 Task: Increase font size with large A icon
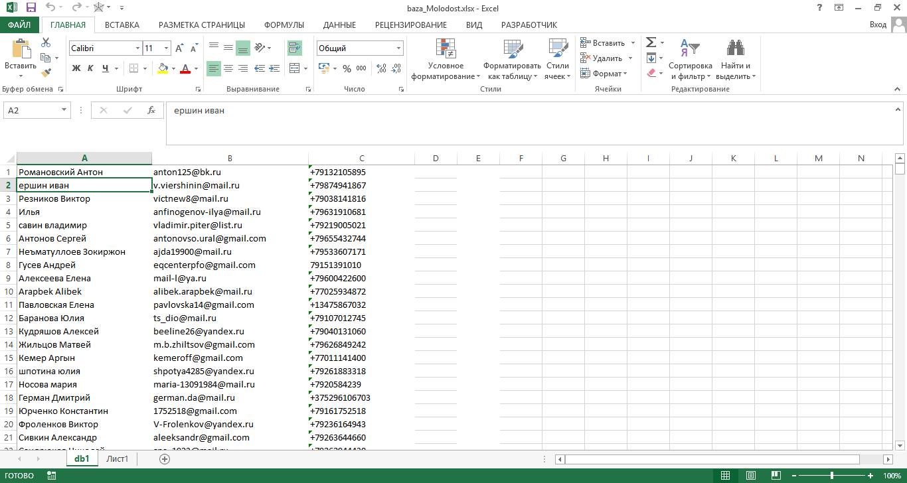180,48
